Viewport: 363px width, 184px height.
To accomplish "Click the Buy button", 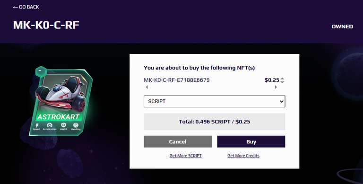I will tap(251, 141).
